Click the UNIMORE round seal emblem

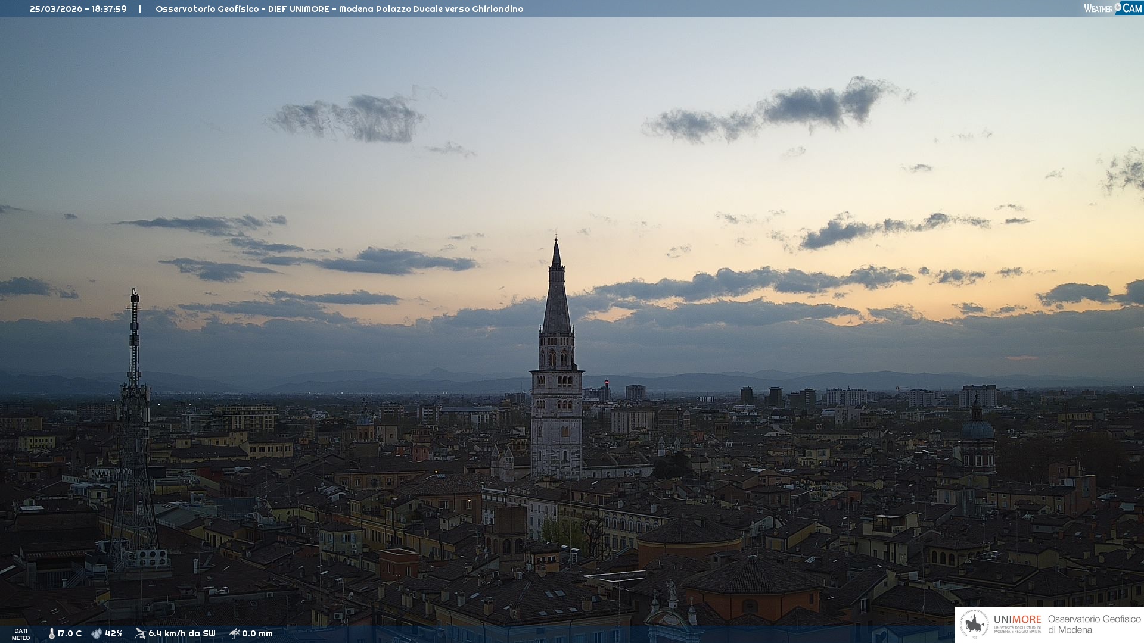[974, 624]
